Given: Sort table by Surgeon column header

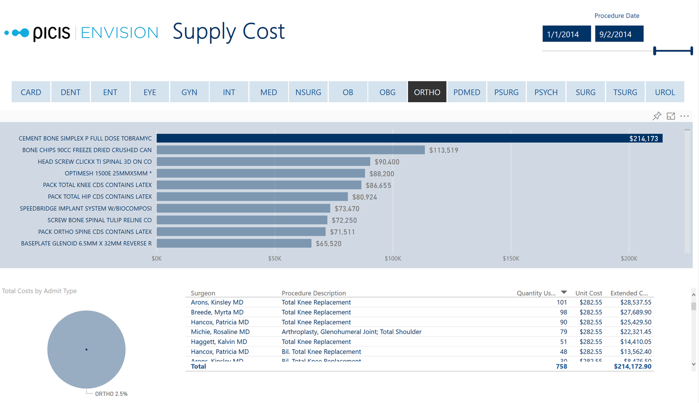Looking at the screenshot, I should pos(203,293).
